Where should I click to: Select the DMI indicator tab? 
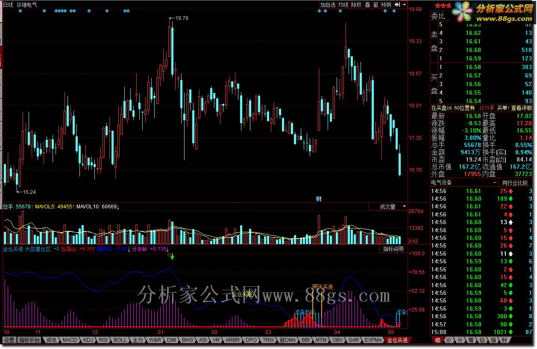(x=172, y=340)
